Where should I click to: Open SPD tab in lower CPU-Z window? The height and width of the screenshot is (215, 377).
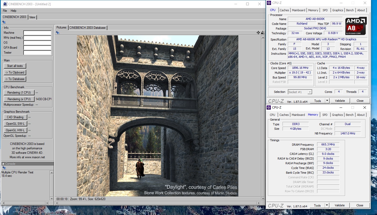click(325, 115)
